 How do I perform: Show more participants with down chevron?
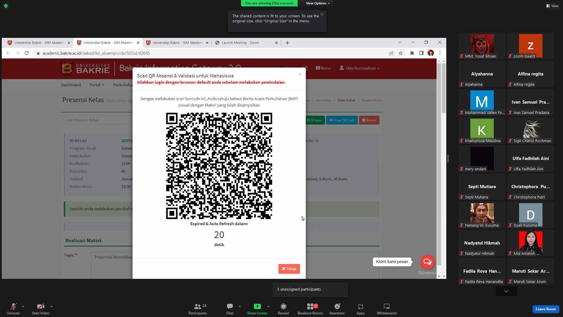pos(506,291)
